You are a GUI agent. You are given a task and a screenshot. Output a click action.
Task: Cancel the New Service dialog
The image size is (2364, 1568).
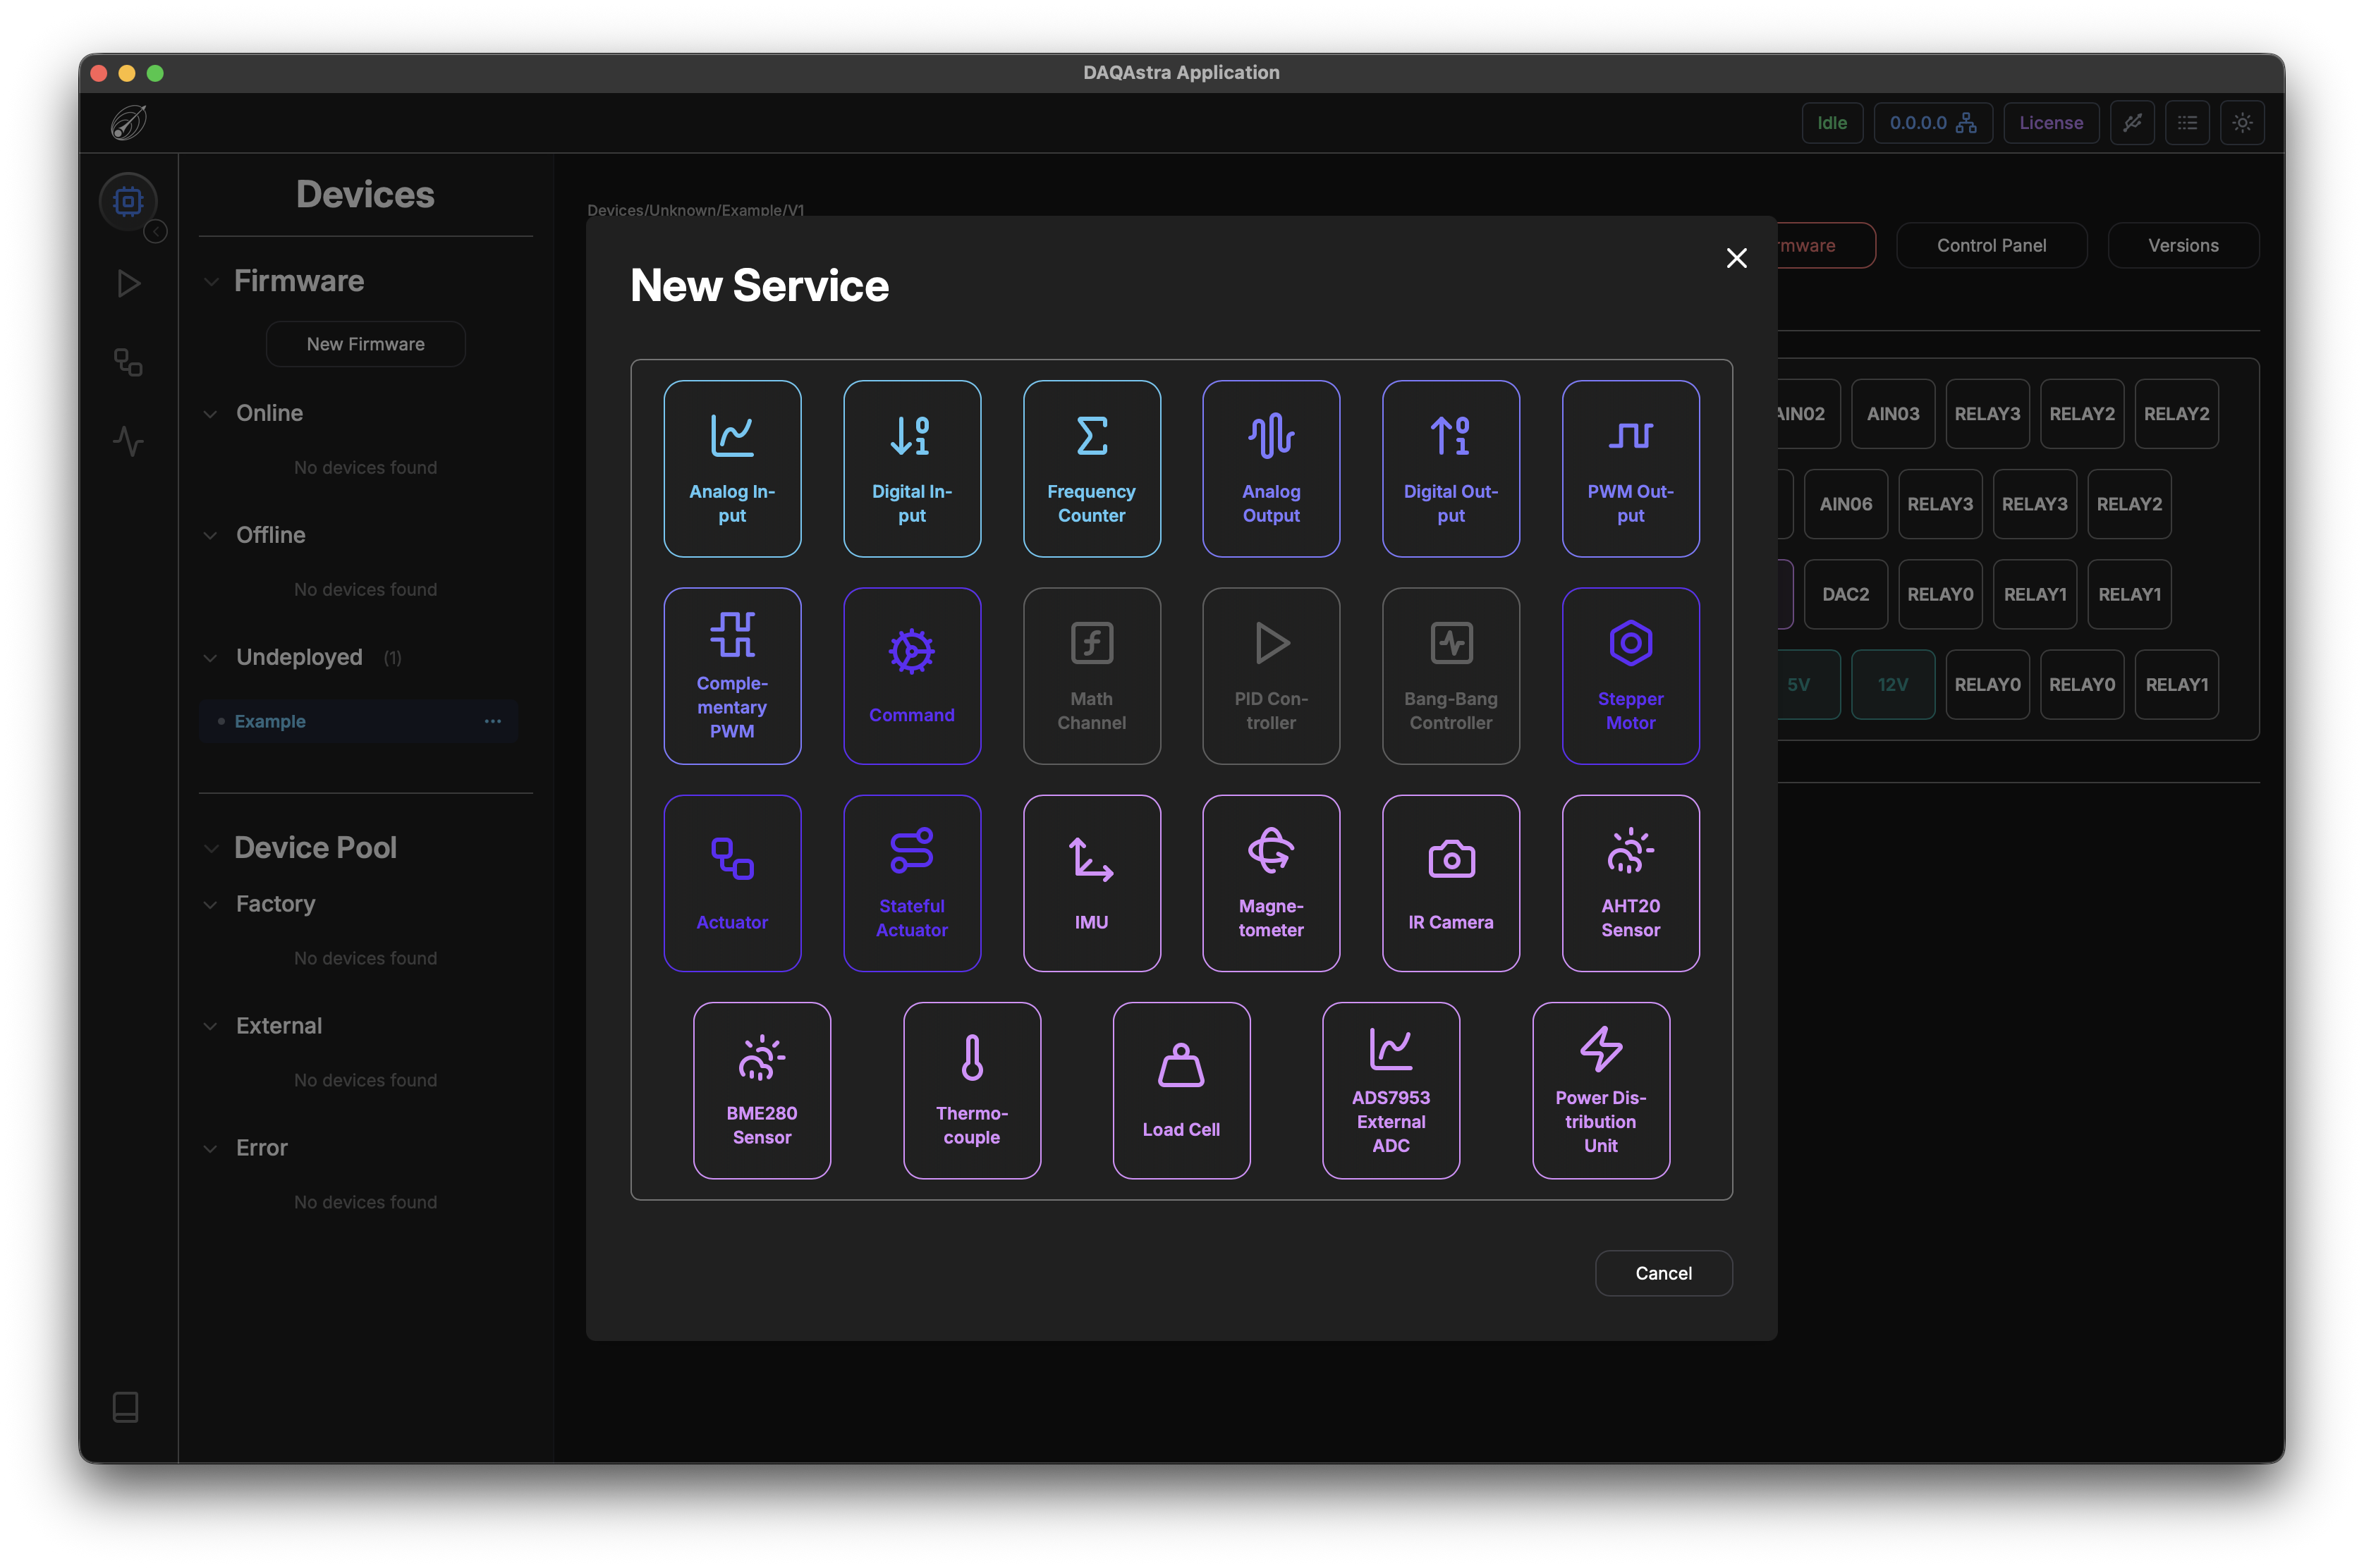(1663, 1273)
